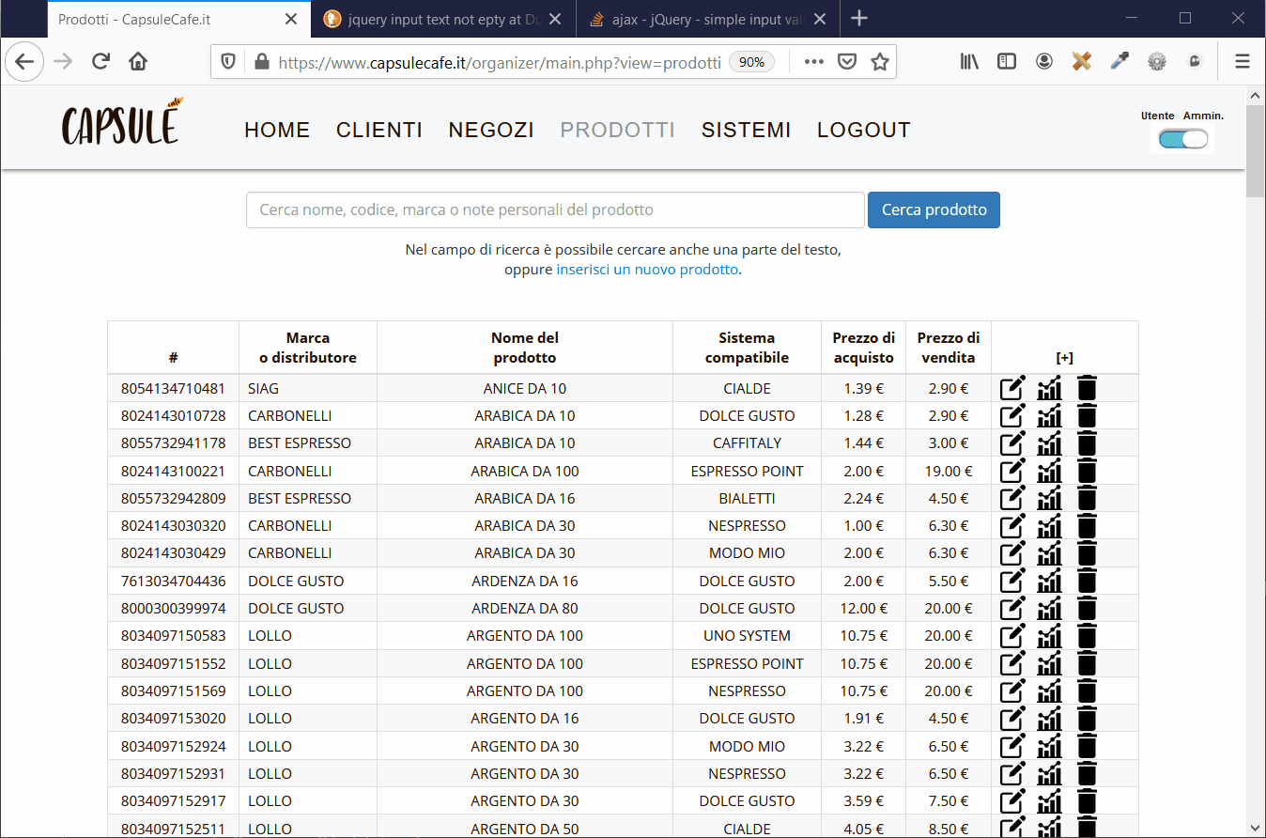Show stats for ARABICA DA 100 row

[x=1049, y=471]
